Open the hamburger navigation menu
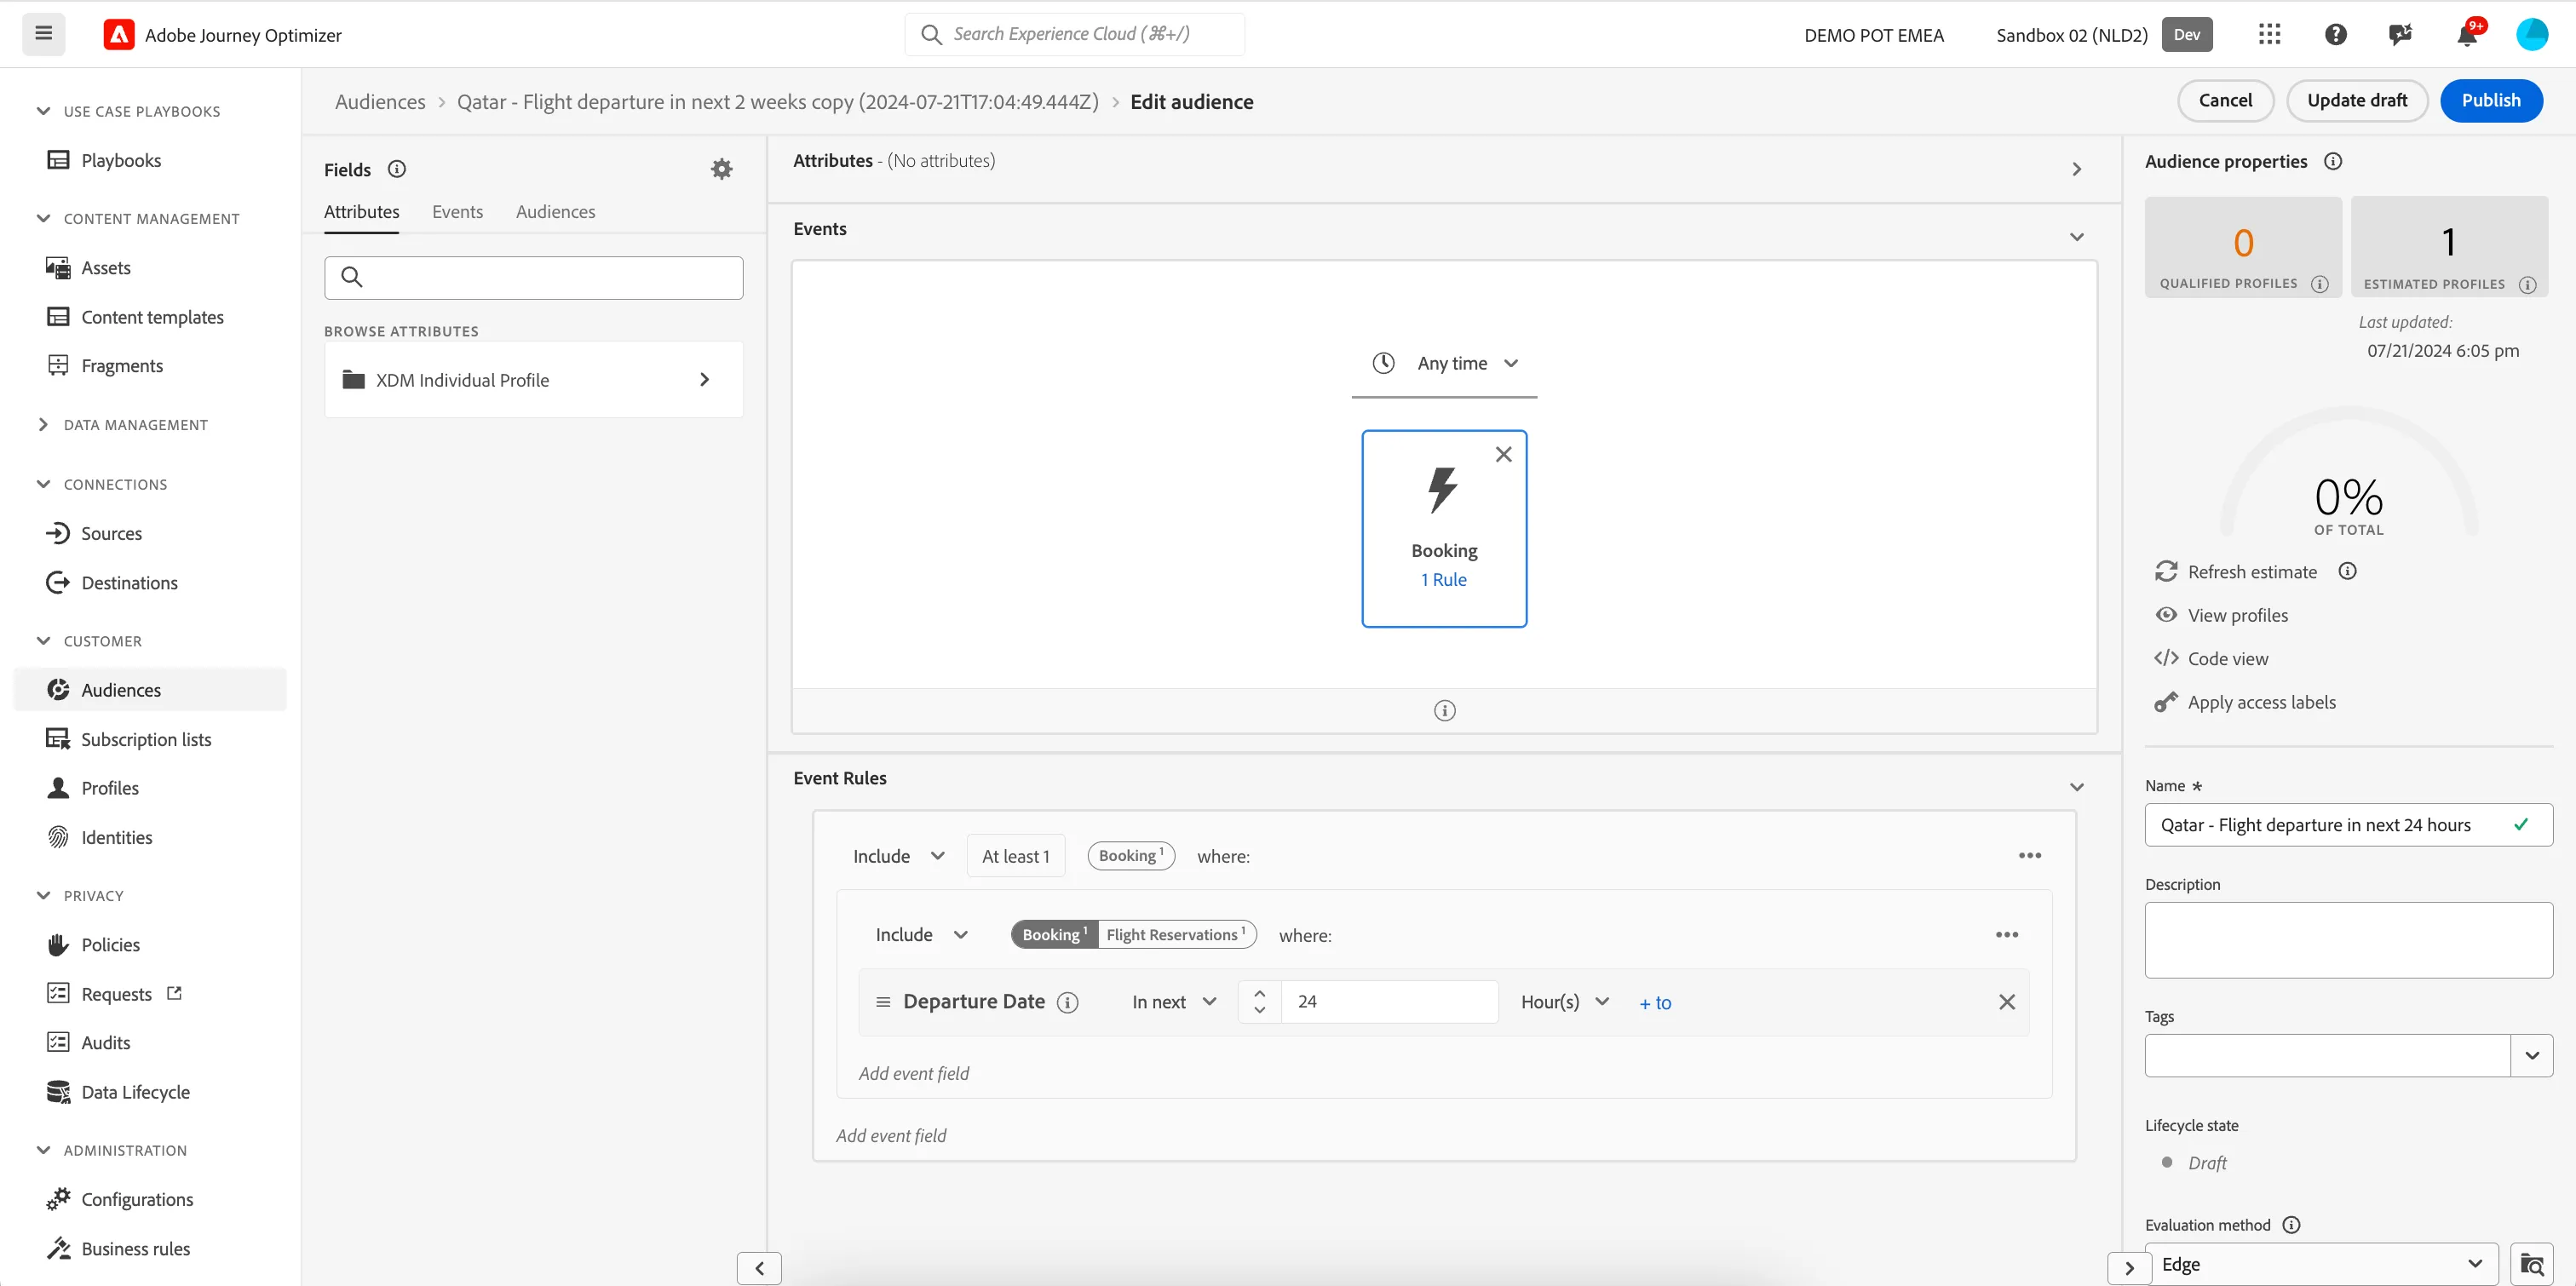The height and width of the screenshot is (1286, 2576). 43,34
